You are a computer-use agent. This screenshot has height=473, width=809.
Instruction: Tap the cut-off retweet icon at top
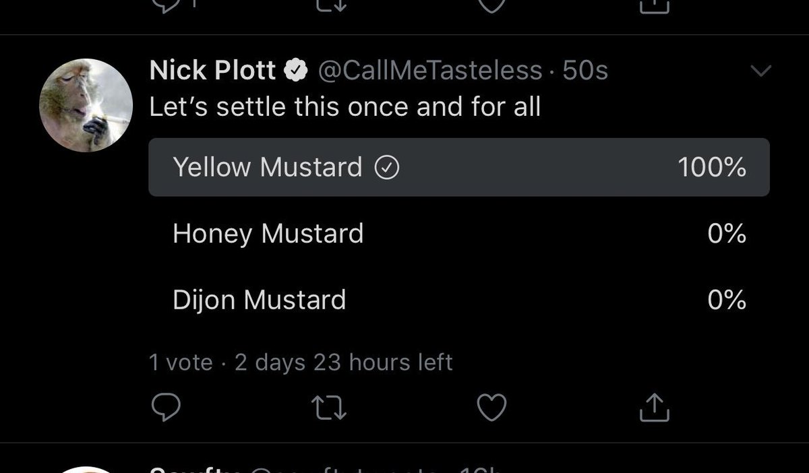[330, 5]
